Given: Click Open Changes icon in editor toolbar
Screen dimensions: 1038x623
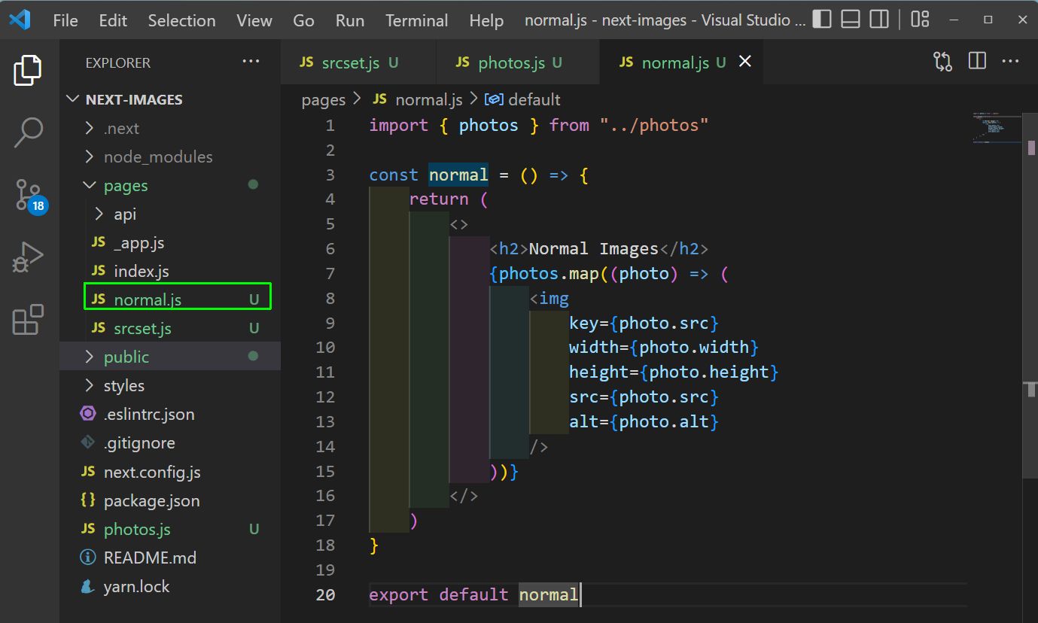Looking at the screenshot, I should [x=942, y=62].
